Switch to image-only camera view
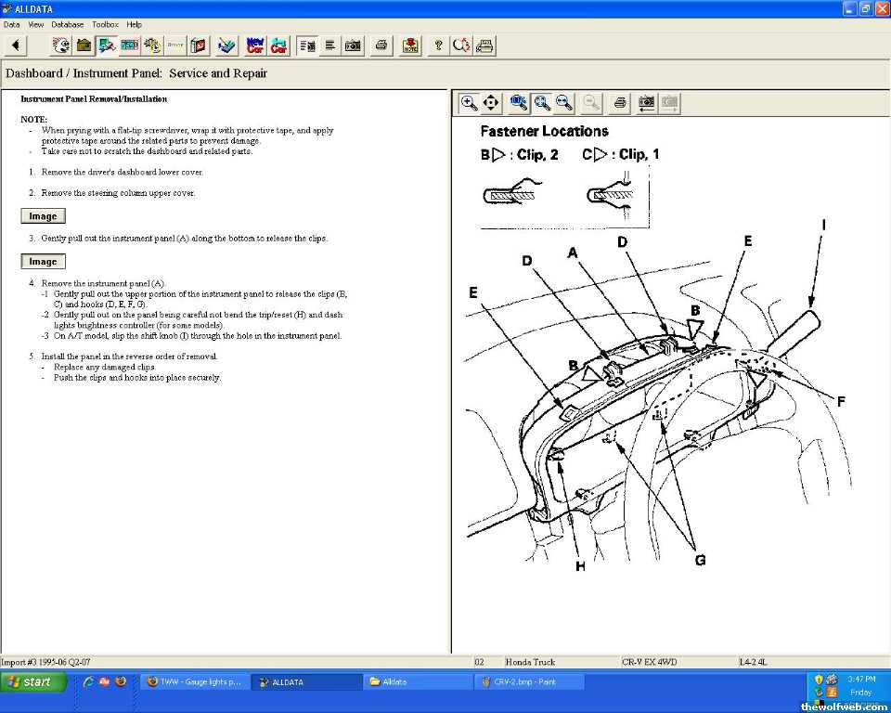The image size is (891, 713). 353,45
